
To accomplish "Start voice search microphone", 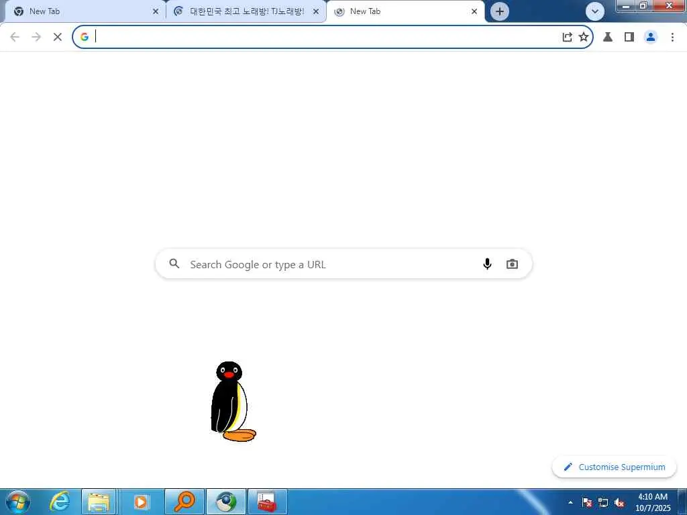I will point(487,264).
